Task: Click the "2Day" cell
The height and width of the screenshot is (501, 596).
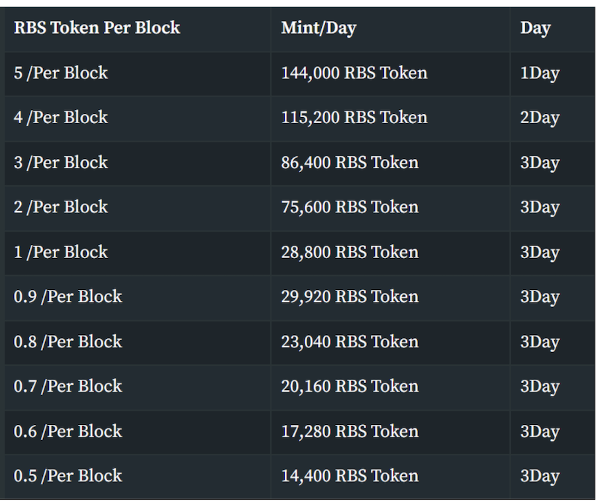Action: click(x=540, y=118)
